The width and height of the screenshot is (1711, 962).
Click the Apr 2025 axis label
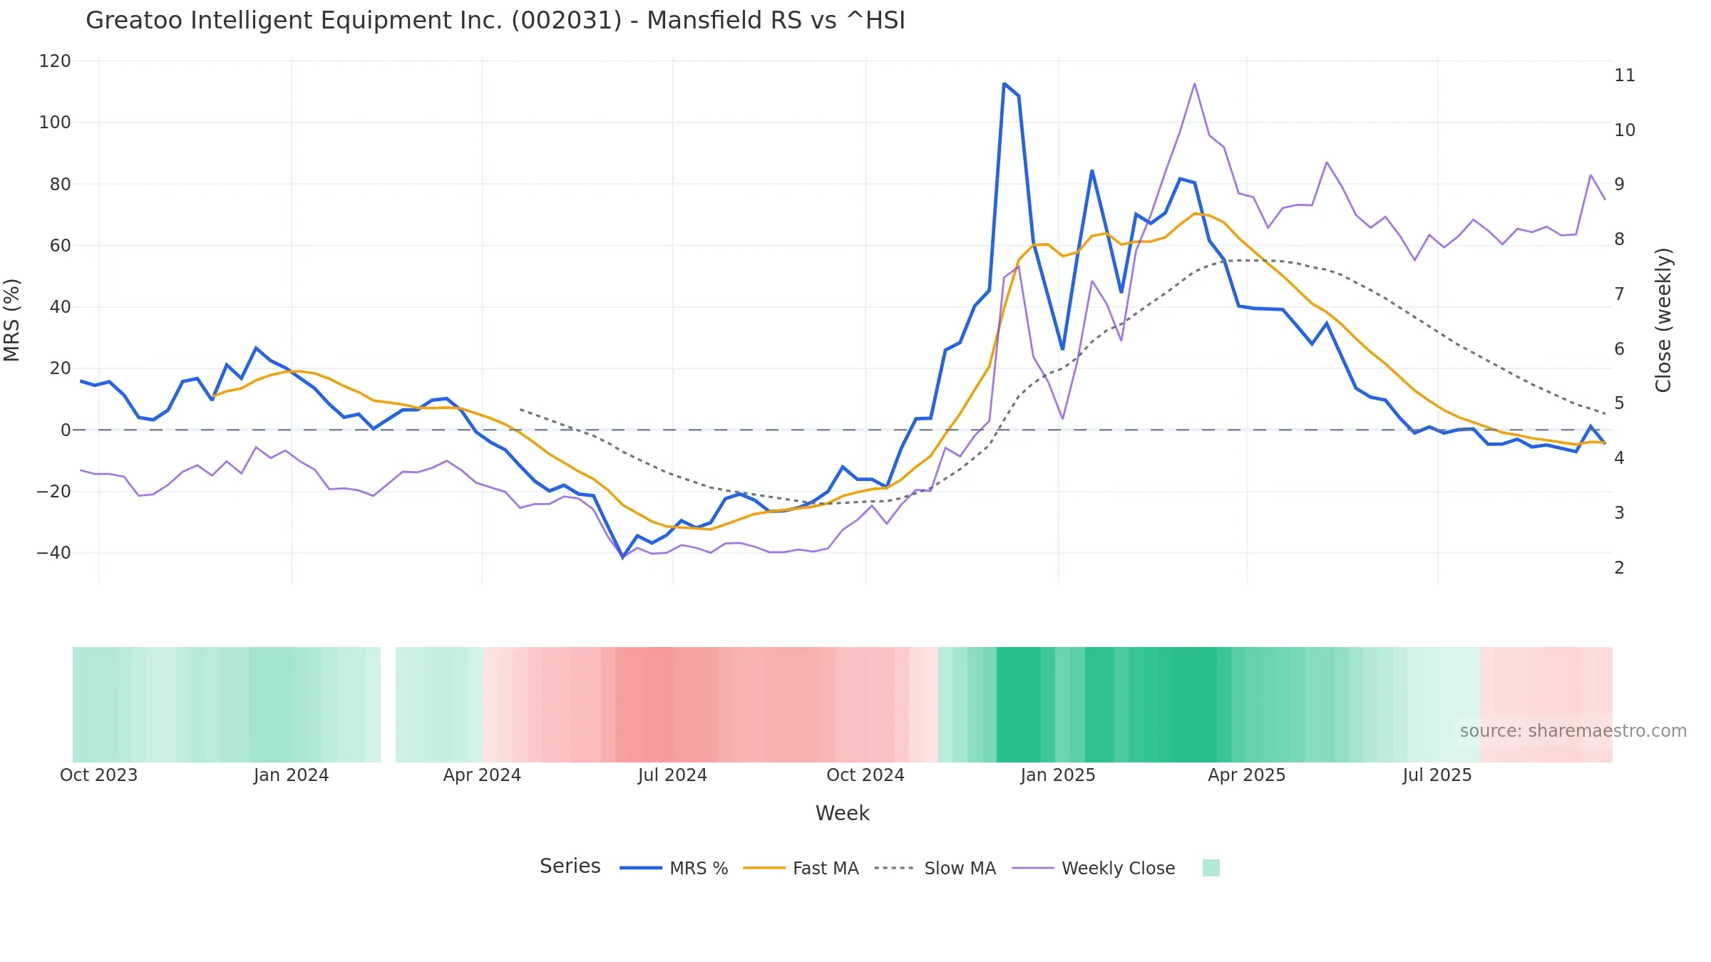1247,775
